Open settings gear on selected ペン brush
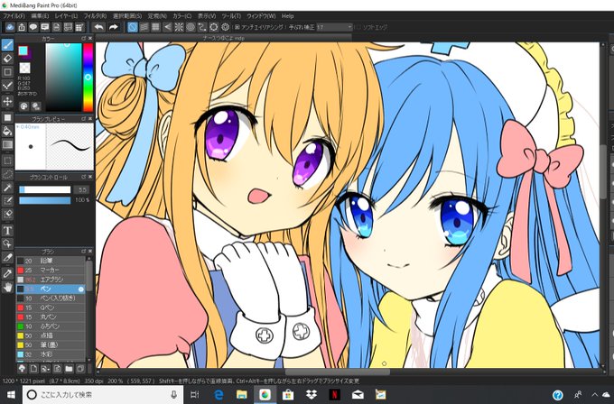Screen dimensions: 614x404 coord(81,289)
